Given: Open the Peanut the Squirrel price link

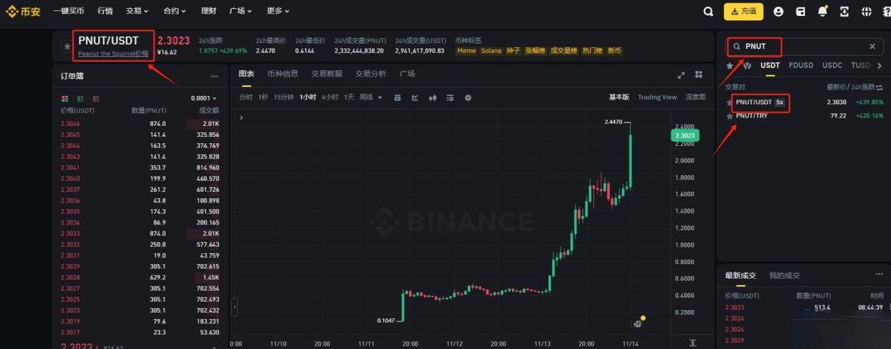Looking at the screenshot, I should pos(113,54).
